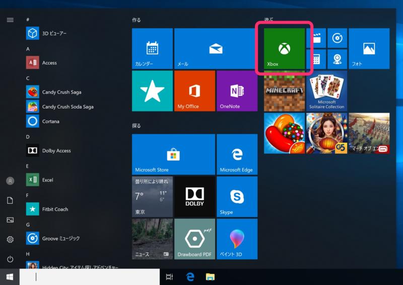The image size is (403, 285).
Task: Launch the Skype tile
Action: 237,197
